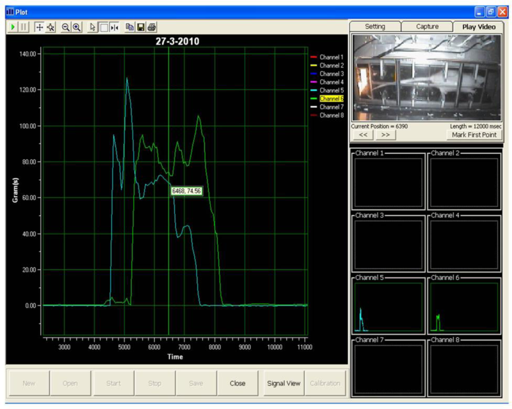Click the zoom out magnifier icon
Screen dimensions: 512x409
[66, 27]
